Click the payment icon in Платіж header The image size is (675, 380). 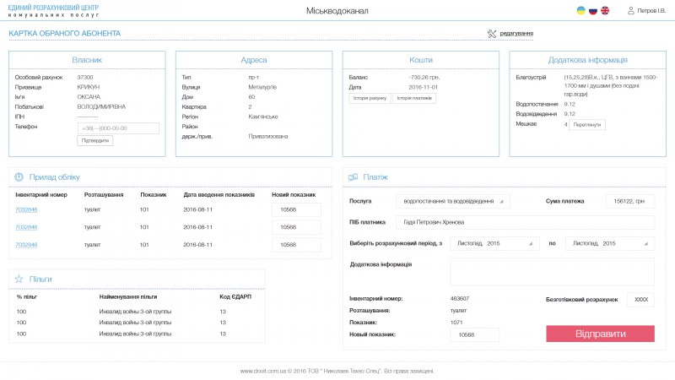[353, 177]
